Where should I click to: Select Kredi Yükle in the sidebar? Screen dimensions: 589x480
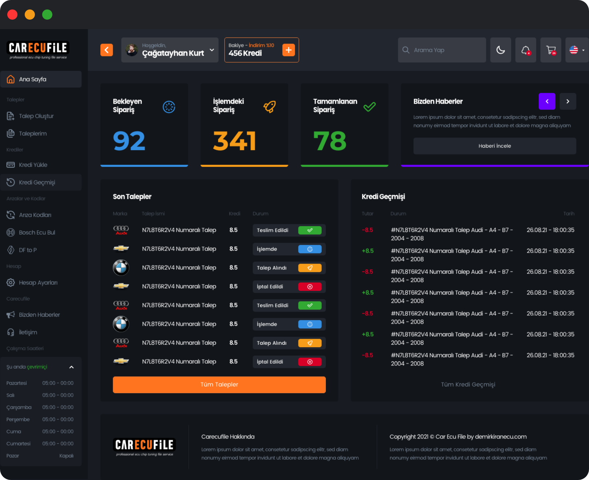pyautogui.click(x=33, y=165)
